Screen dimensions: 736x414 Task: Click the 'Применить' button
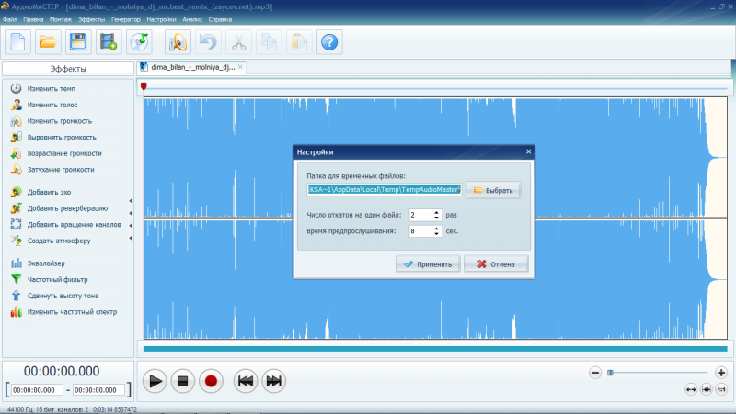(428, 264)
